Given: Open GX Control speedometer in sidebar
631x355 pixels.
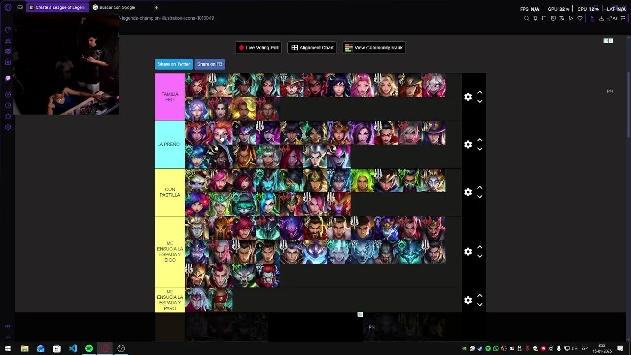Looking at the screenshot, I should pos(8,30).
